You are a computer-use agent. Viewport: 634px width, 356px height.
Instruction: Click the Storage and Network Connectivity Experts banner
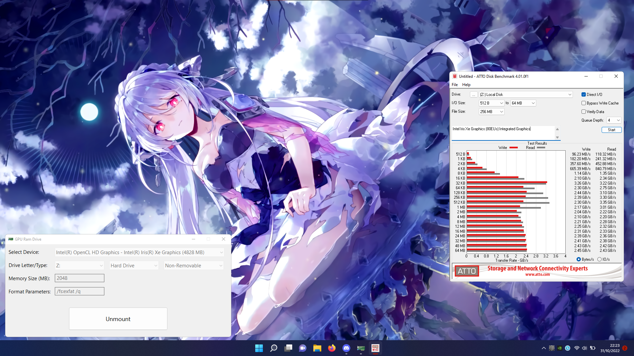pos(538,269)
